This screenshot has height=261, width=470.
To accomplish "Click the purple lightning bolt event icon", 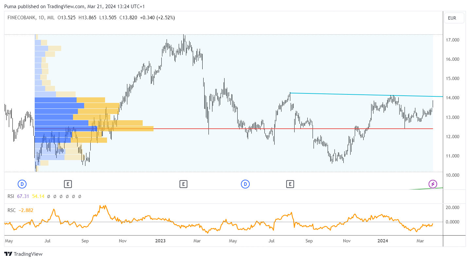I will (x=433, y=184).
